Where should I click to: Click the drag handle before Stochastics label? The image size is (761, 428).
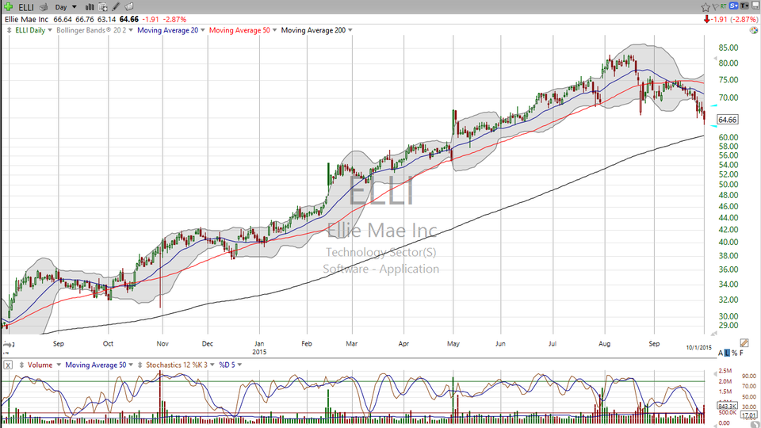tap(140, 365)
